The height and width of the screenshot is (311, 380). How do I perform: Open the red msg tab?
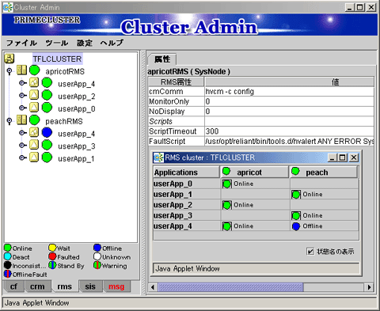(x=116, y=286)
